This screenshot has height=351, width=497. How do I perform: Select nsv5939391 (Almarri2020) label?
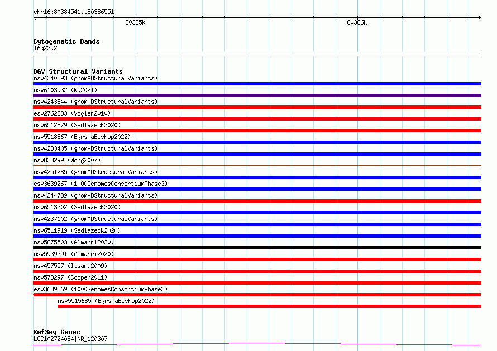tap(74, 254)
